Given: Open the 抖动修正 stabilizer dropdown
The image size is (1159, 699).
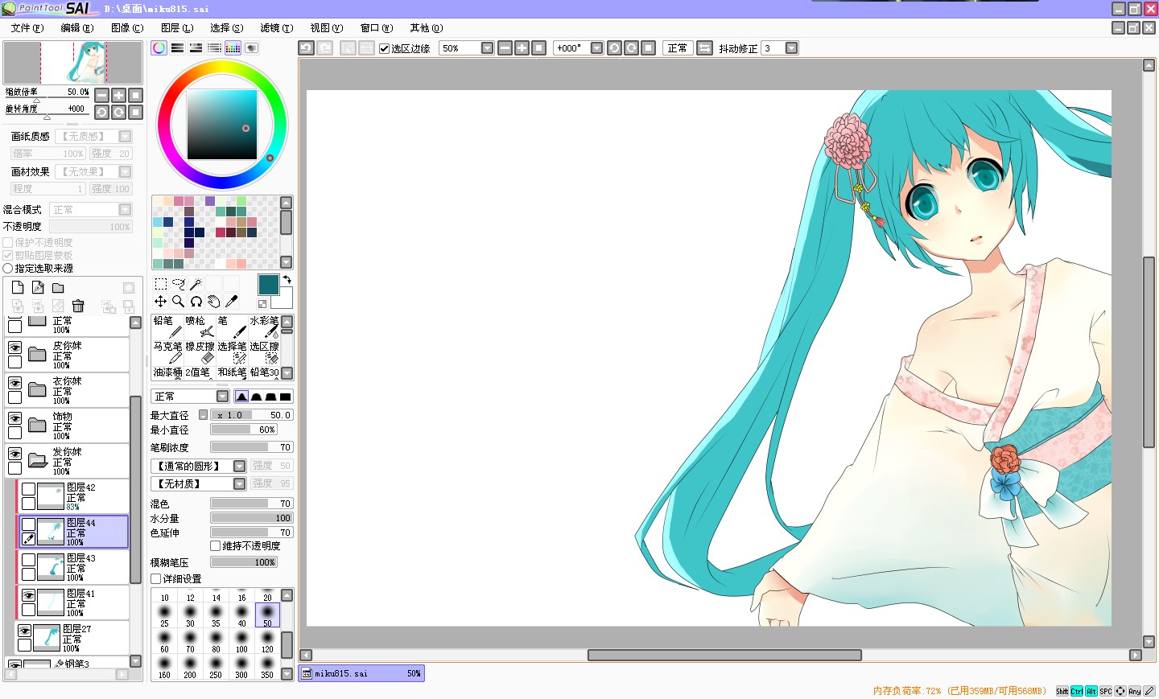Looking at the screenshot, I should (x=791, y=48).
